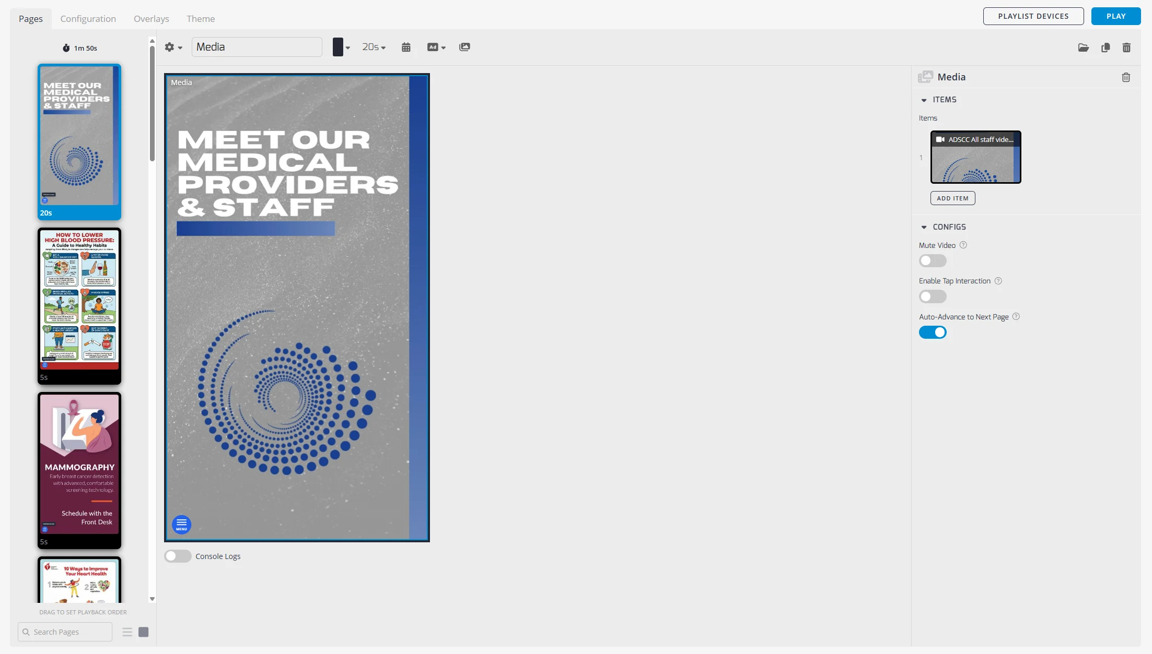Click the Media panel header icon
Screen dimensions: 1152x654
pos(925,77)
